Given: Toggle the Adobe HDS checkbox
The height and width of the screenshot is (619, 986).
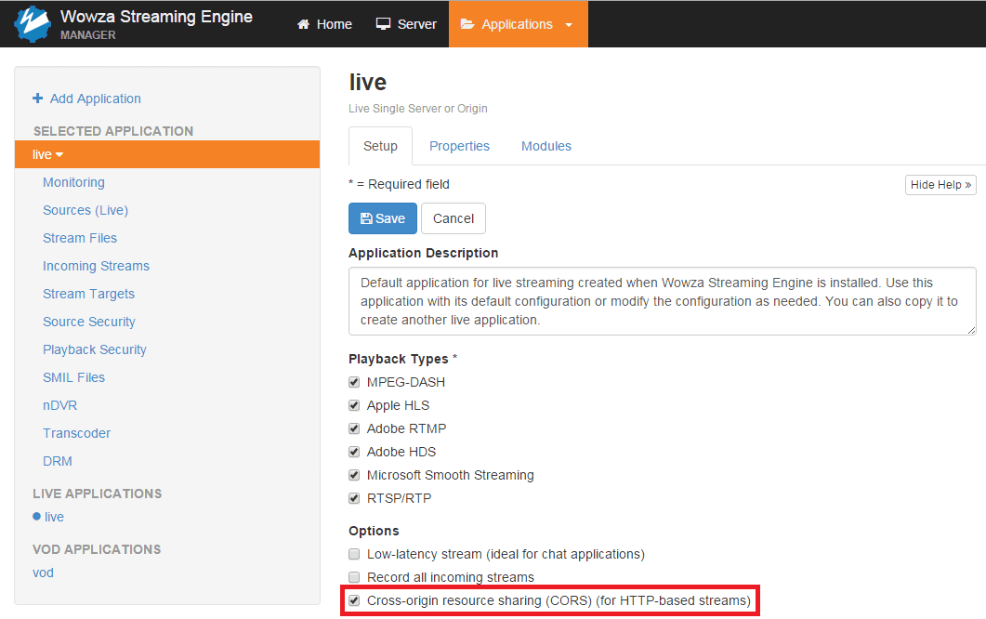Looking at the screenshot, I should click(x=354, y=453).
